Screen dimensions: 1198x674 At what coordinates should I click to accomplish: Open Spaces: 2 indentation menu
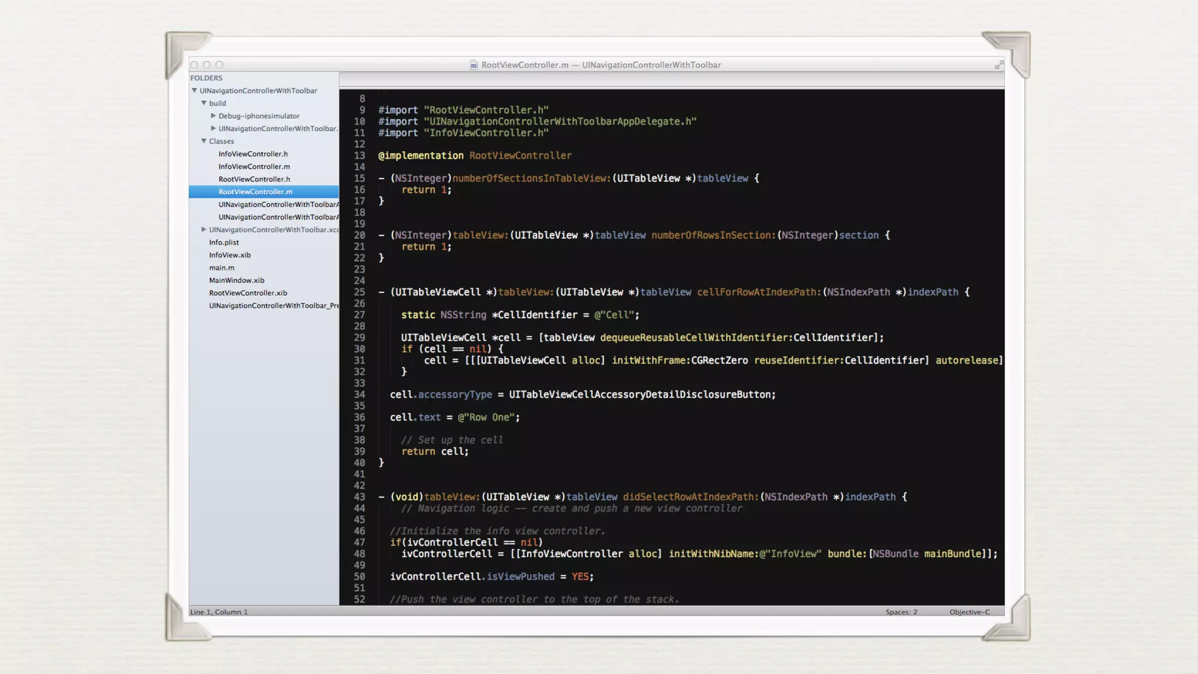click(901, 612)
